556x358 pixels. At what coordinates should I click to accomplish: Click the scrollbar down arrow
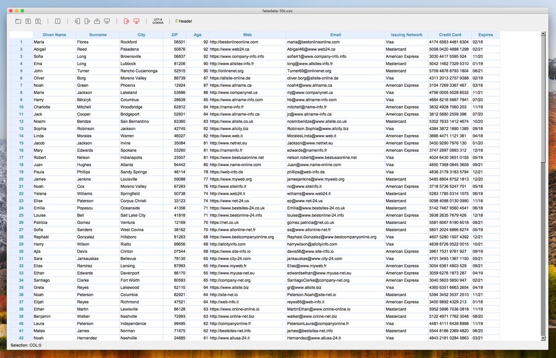[x=543, y=339]
